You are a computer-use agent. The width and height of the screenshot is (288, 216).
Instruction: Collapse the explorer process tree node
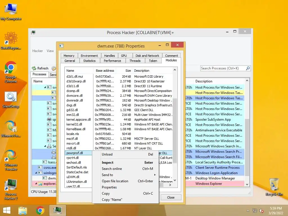click(36, 183)
